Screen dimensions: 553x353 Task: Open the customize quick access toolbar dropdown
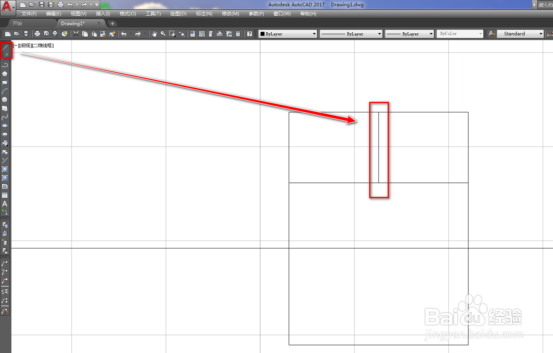tap(97, 5)
